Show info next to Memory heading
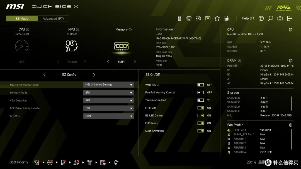The width and height of the screenshot is (301, 169). [130, 29]
